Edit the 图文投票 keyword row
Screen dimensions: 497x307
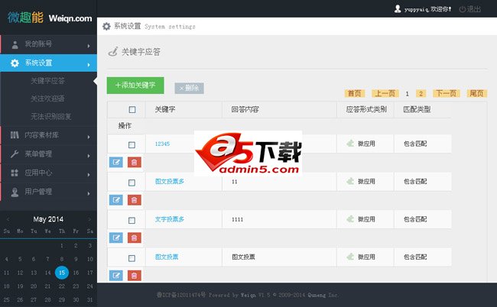[116, 276]
